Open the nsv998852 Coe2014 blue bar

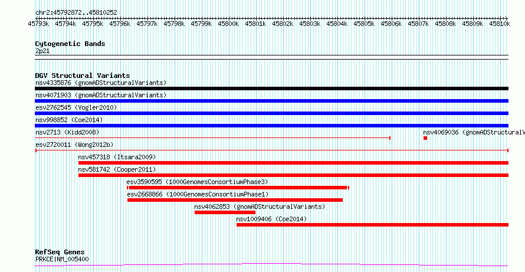click(271, 126)
